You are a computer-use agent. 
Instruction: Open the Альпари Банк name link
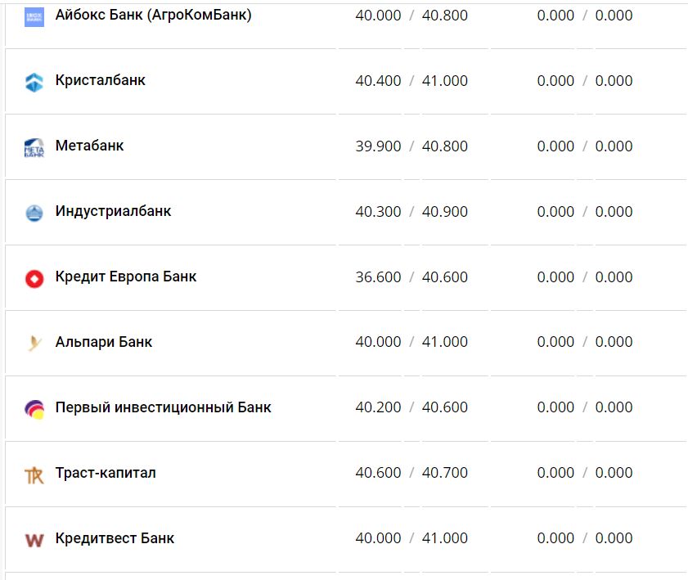click(104, 343)
